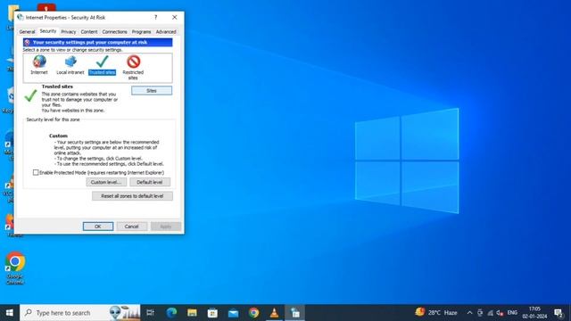
Task: Open the notification center icon
Action: pos(559,313)
